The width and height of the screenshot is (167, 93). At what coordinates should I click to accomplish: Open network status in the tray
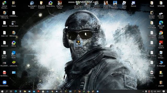click(x=152, y=91)
